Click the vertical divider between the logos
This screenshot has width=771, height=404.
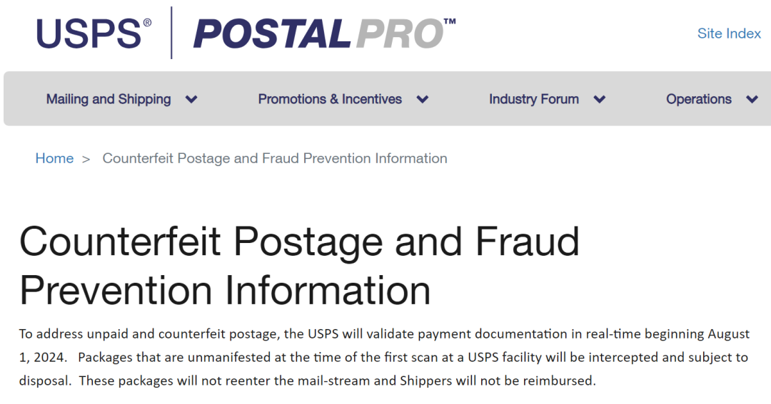pos(171,33)
